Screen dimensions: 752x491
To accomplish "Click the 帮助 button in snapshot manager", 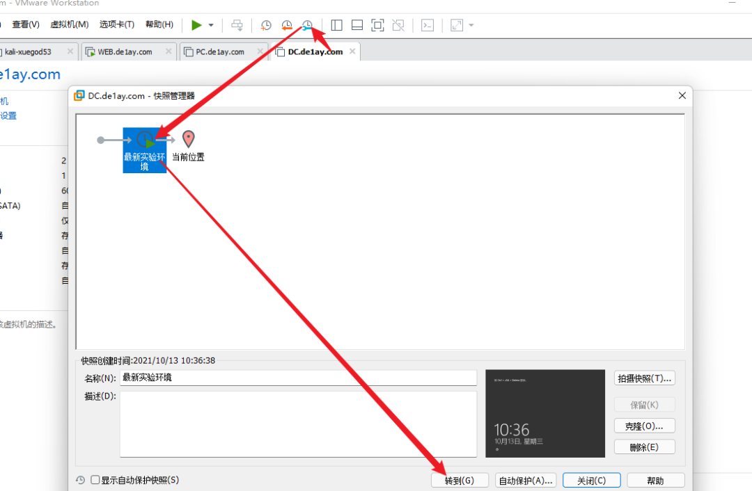I will click(x=656, y=481).
